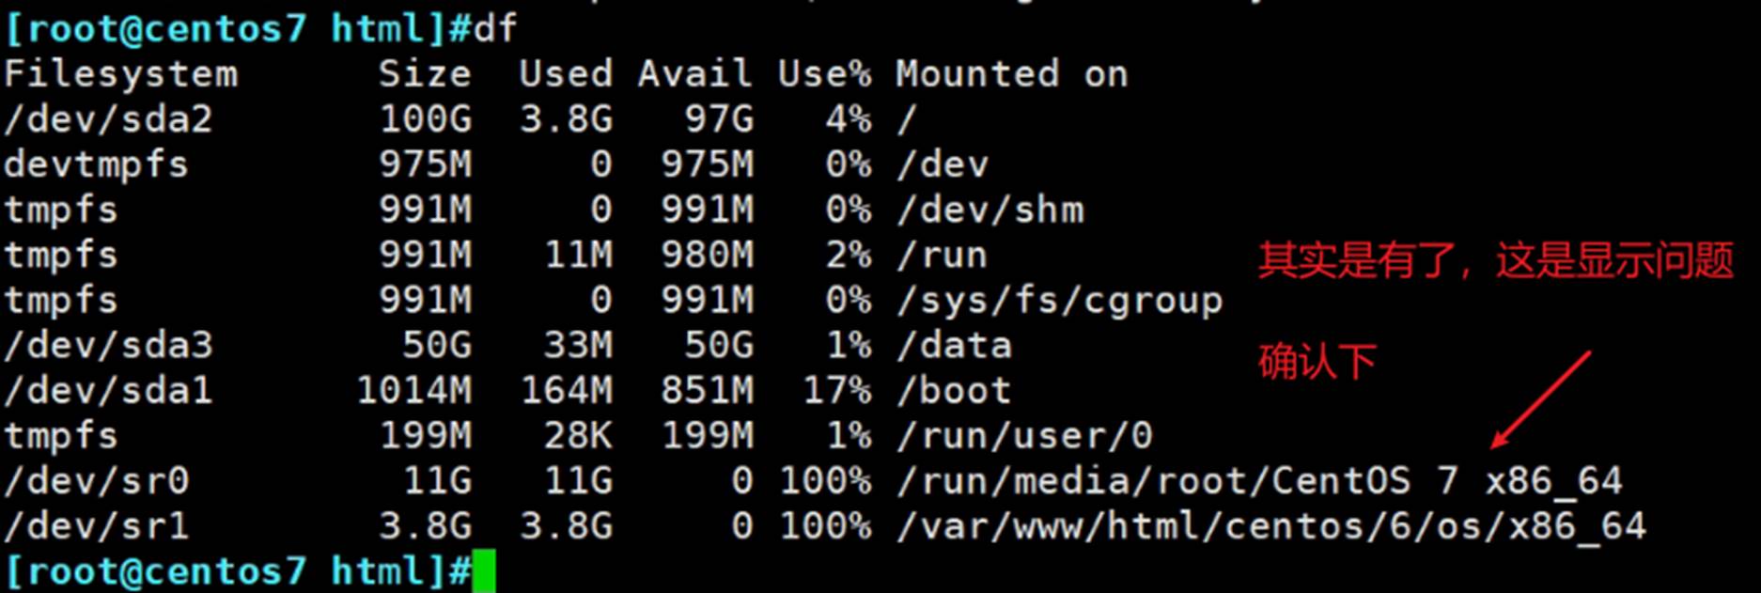Click the /dev/sr1 filesystem entry
The height and width of the screenshot is (593, 1761).
97,525
